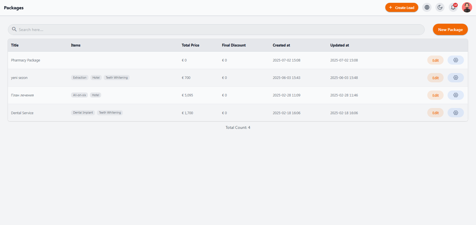Edit the Dental Service package
The height and width of the screenshot is (225, 476).
pos(435,113)
